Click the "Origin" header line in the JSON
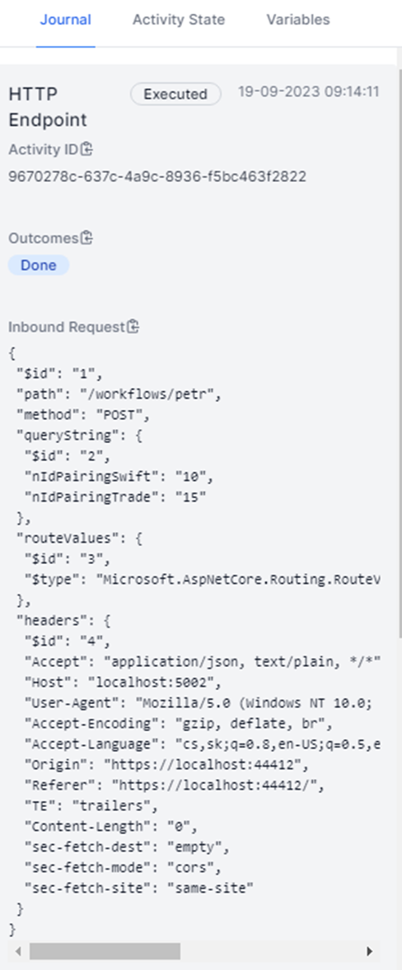 coord(166,765)
